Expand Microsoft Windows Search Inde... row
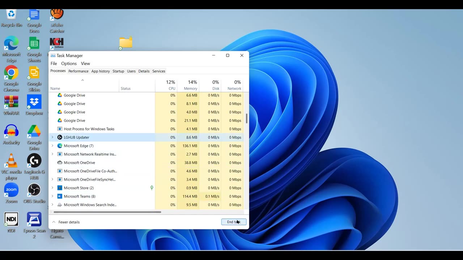Viewport: 463px width, 260px height. pos(52,205)
